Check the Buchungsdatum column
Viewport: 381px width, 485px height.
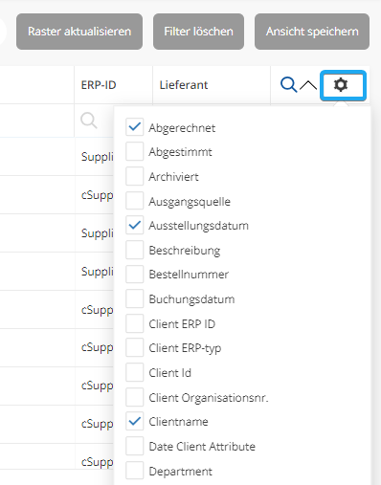click(x=134, y=298)
